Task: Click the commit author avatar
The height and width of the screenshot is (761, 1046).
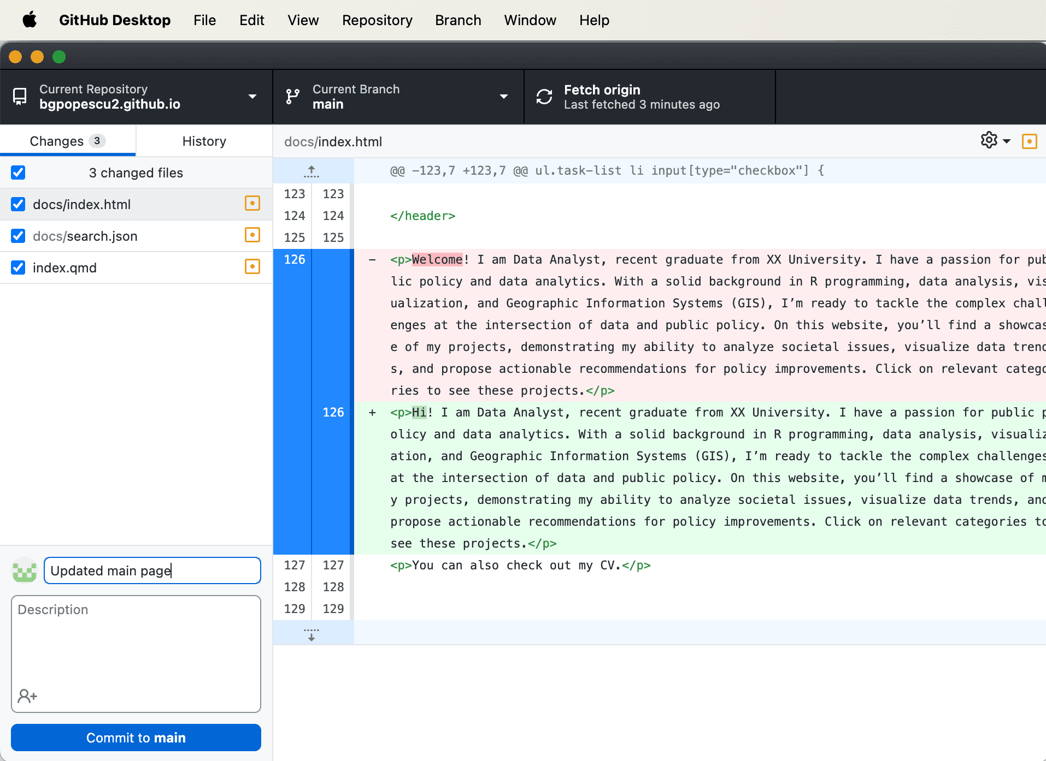Action: [25, 570]
